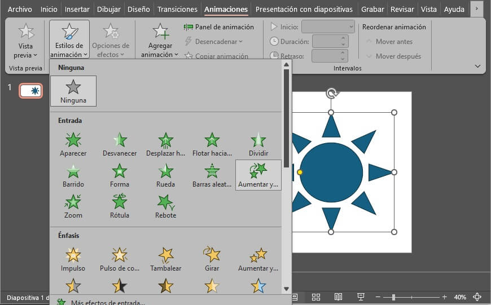This screenshot has height=305, width=491.
Task: Open the Transiciones tab
Action: point(177,10)
